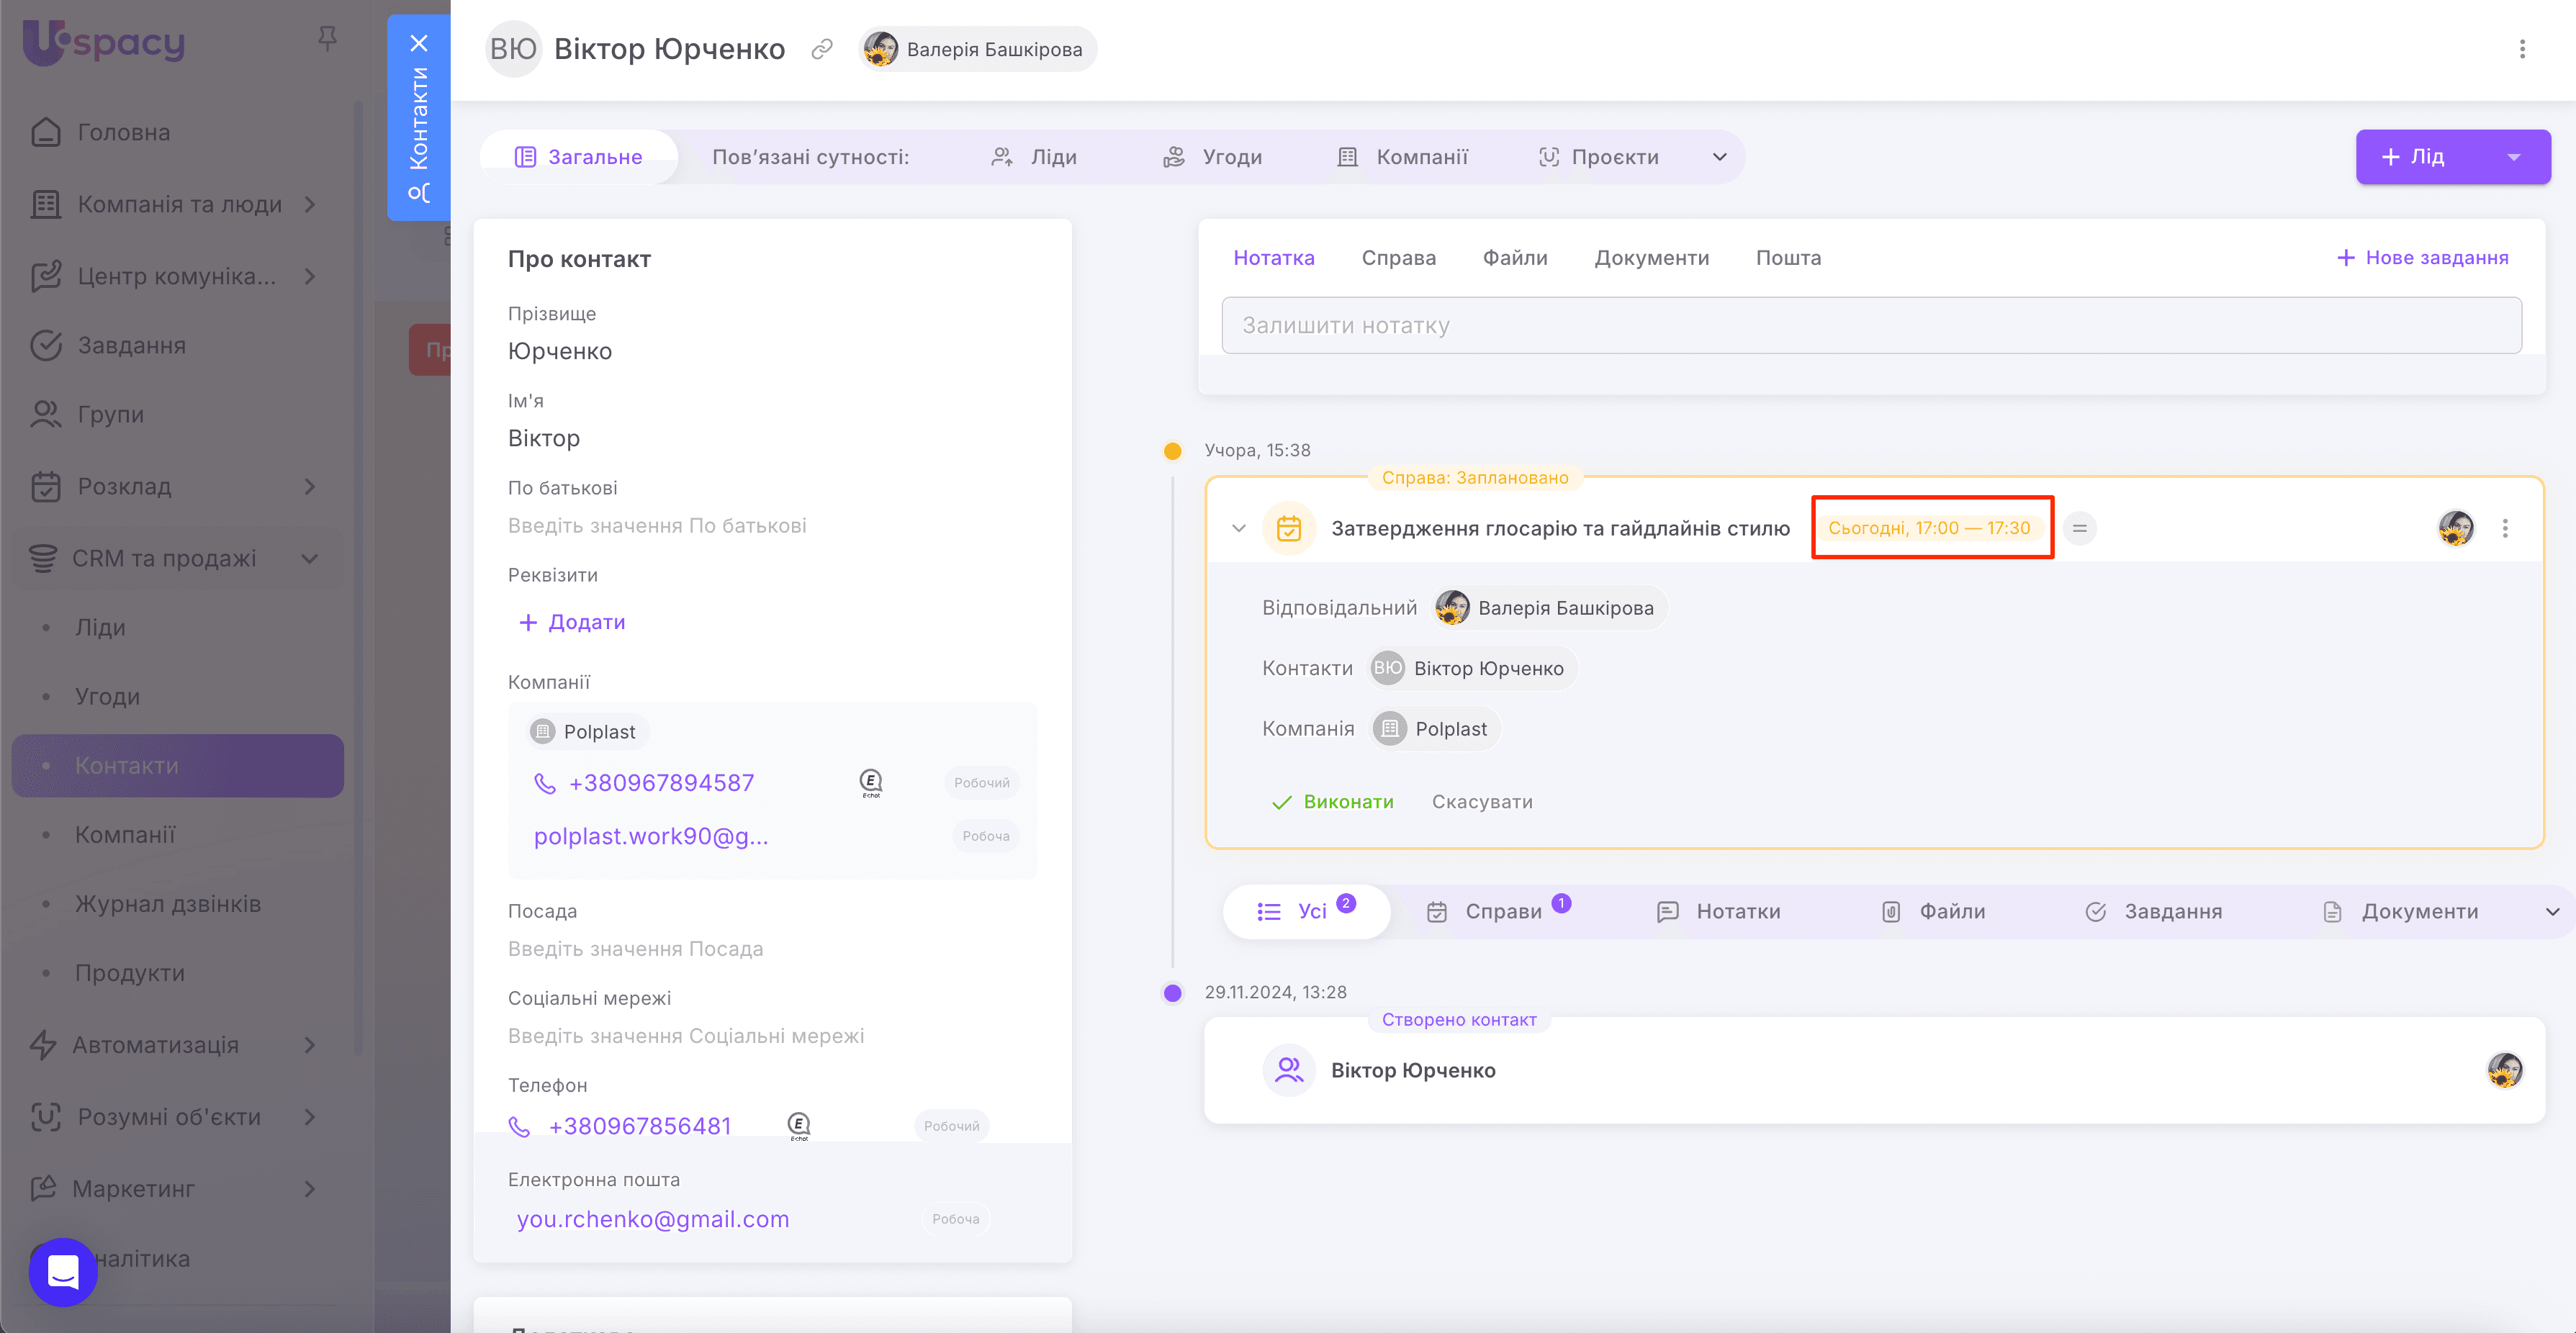
Task: Open Ліди under CRM
Action: (x=100, y=627)
